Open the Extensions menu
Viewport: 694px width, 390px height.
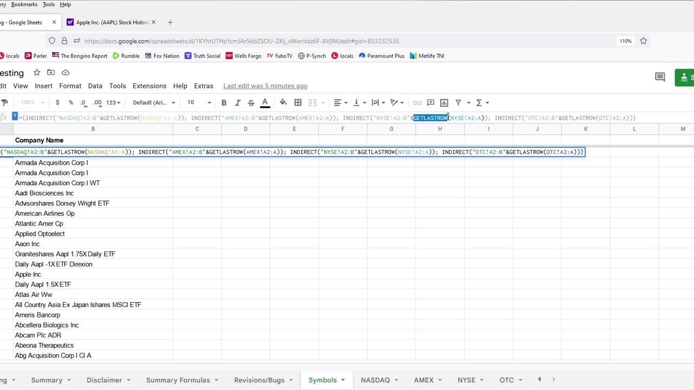point(150,86)
